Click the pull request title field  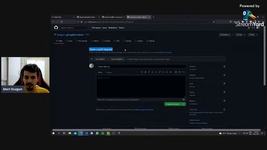(x=141, y=67)
